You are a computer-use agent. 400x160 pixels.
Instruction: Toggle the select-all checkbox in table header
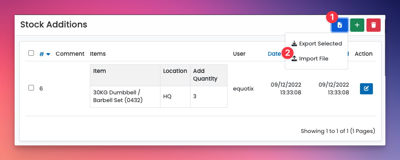(x=31, y=53)
